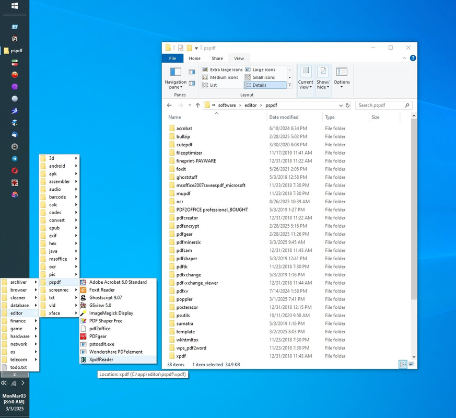Open the Help question mark icon

[x=413, y=58]
